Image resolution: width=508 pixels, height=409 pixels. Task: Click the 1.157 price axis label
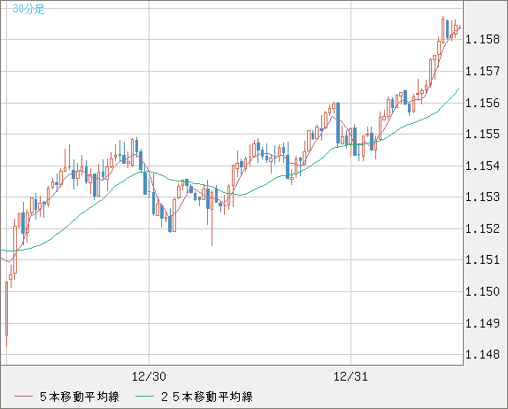(482, 71)
